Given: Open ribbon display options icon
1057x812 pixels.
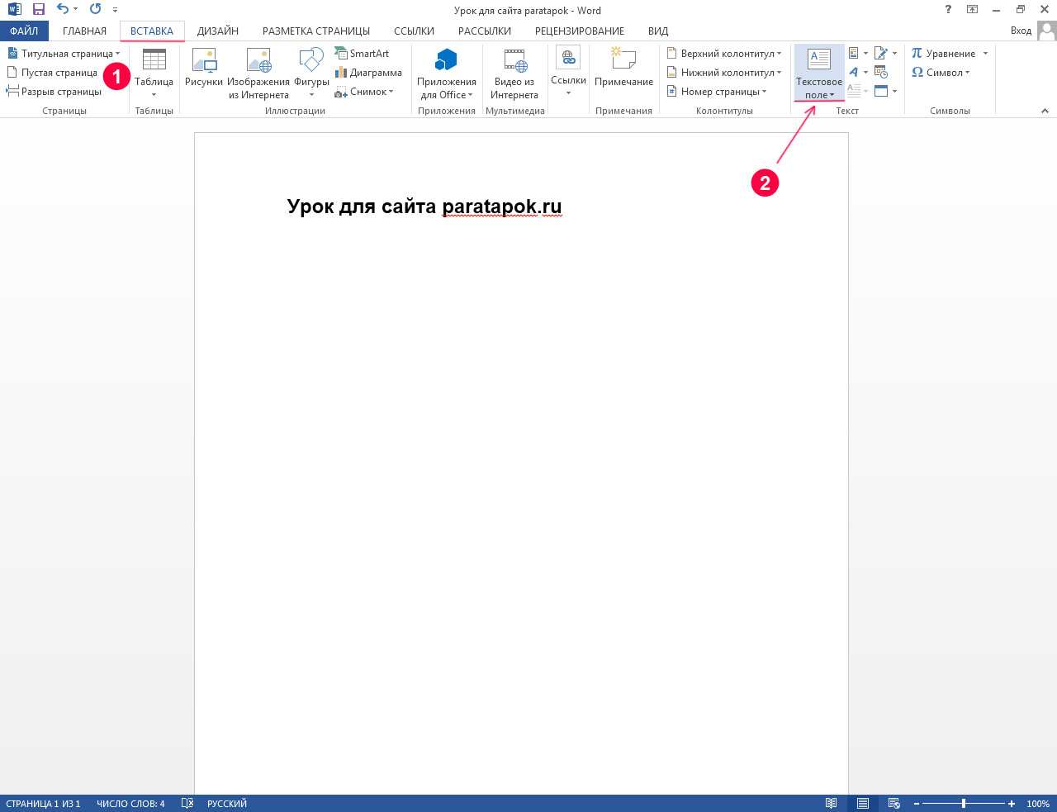Looking at the screenshot, I should coord(972,10).
